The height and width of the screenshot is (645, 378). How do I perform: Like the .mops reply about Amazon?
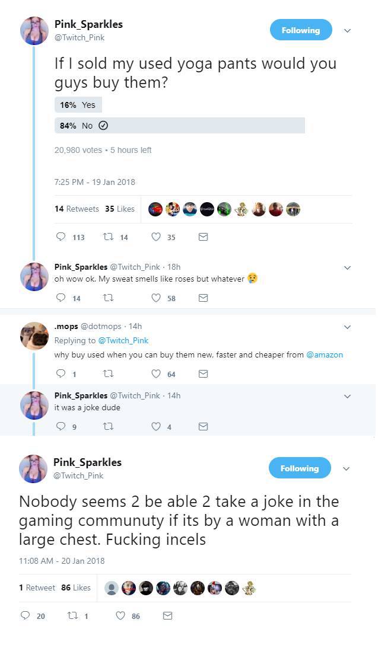(156, 373)
